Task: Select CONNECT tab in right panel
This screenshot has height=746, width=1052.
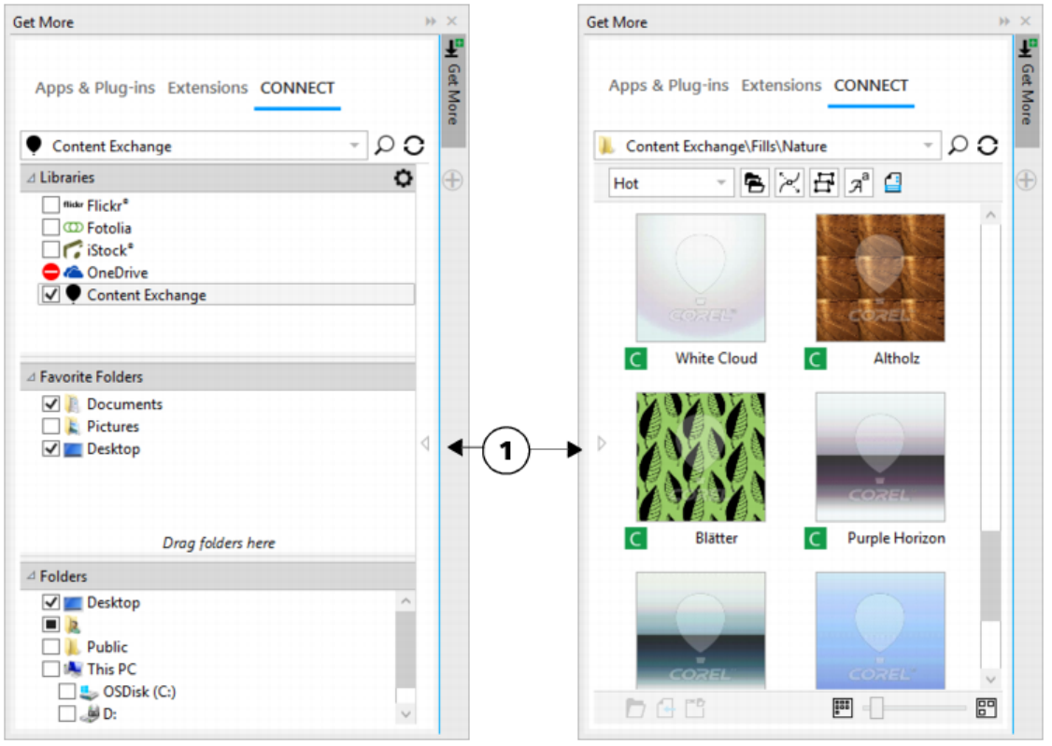Action: [871, 85]
